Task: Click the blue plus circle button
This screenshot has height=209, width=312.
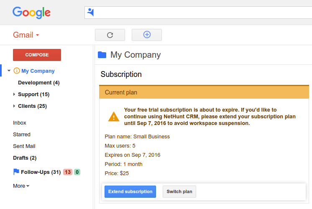Action: (147, 35)
